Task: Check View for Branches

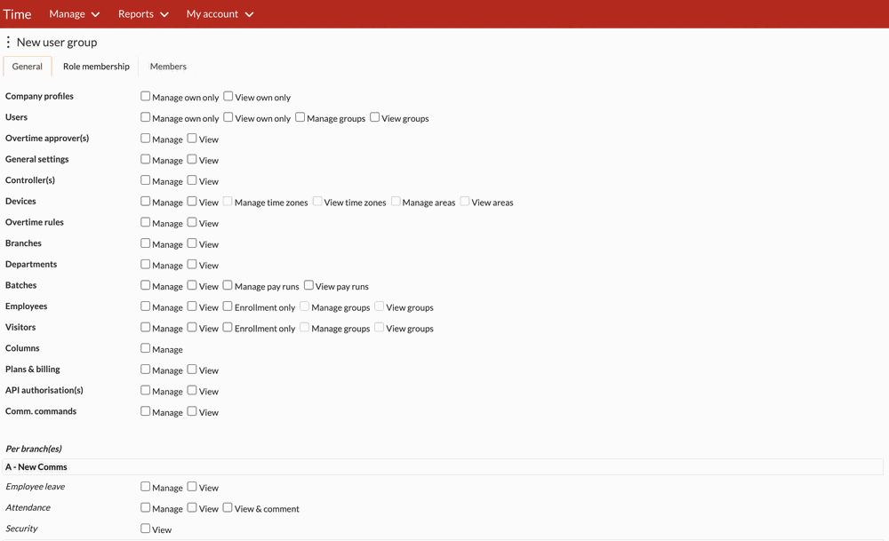Action: 192,243
